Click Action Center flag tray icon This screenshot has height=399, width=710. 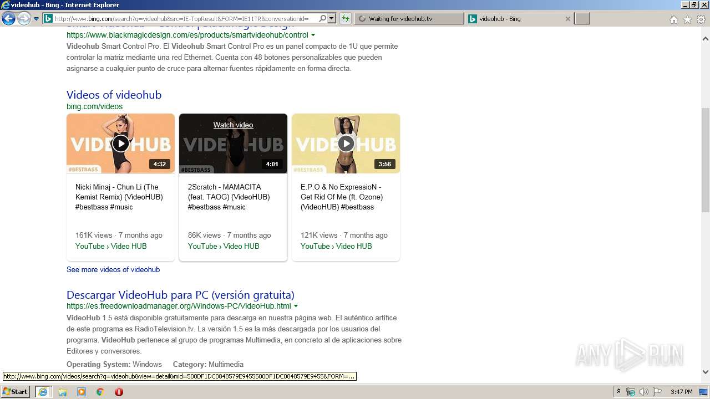pos(657,392)
